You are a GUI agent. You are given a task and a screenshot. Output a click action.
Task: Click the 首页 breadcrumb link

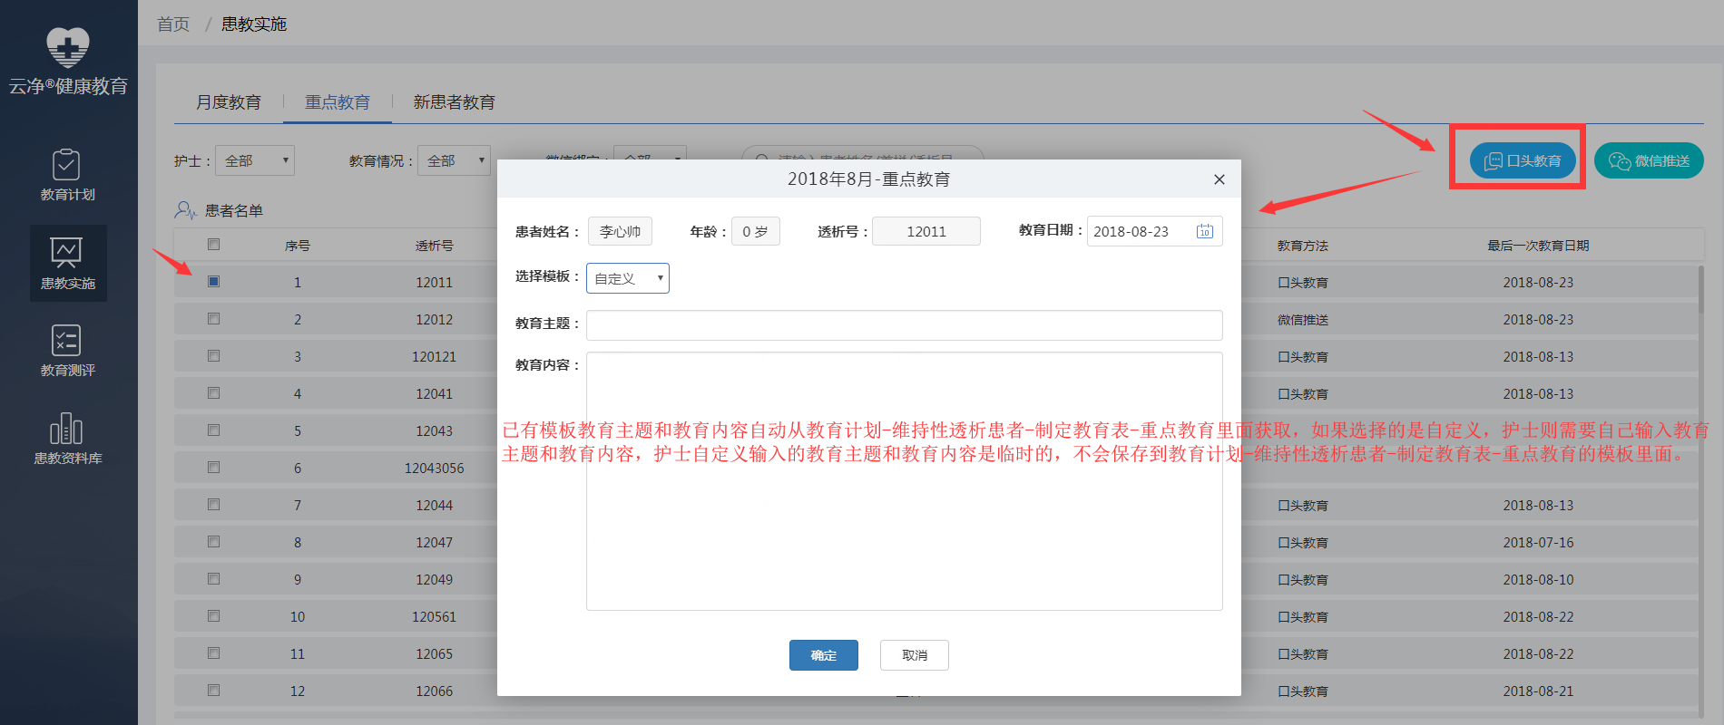[x=173, y=24]
